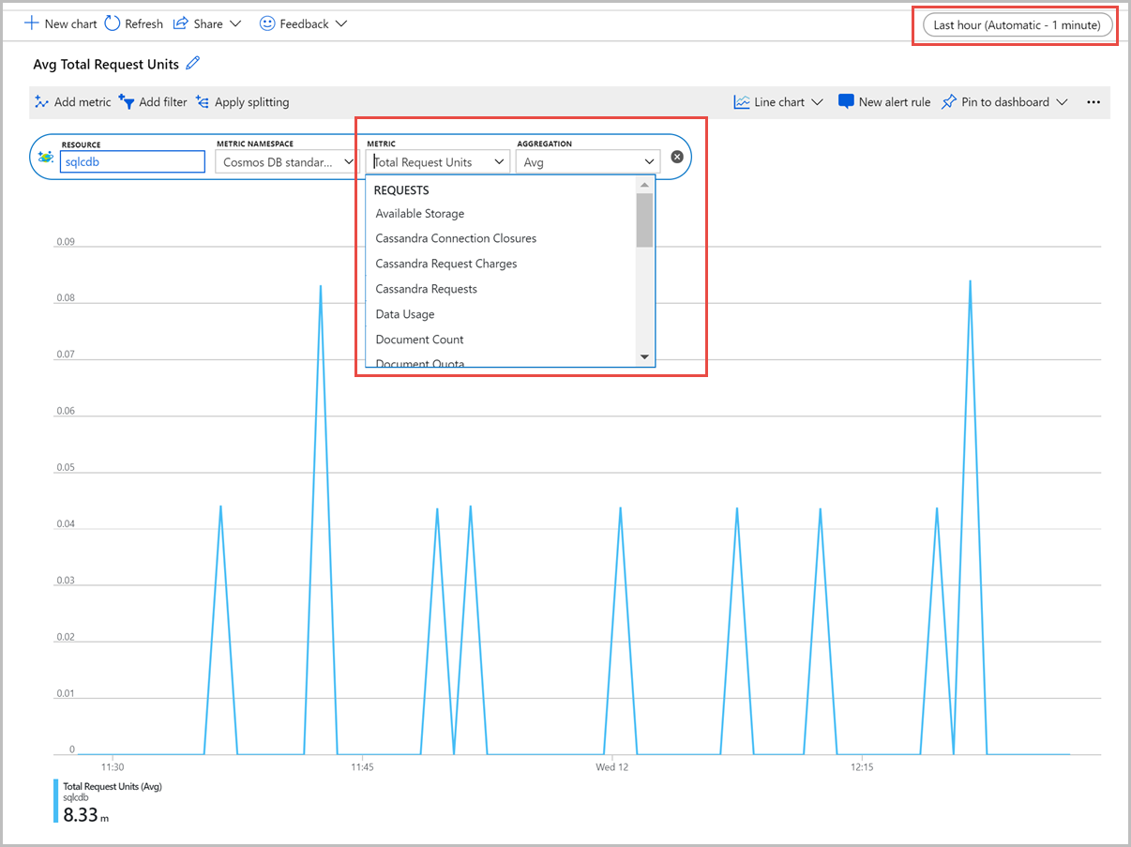Click the REQUESTS group header in list
This screenshot has width=1131, height=847.
[x=401, y=190]
